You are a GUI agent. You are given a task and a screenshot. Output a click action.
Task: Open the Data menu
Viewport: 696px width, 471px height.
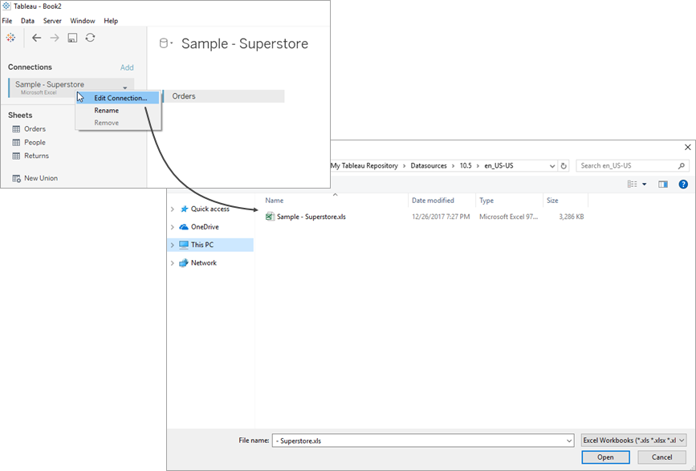pyautogui.click(x=27, y=21)
